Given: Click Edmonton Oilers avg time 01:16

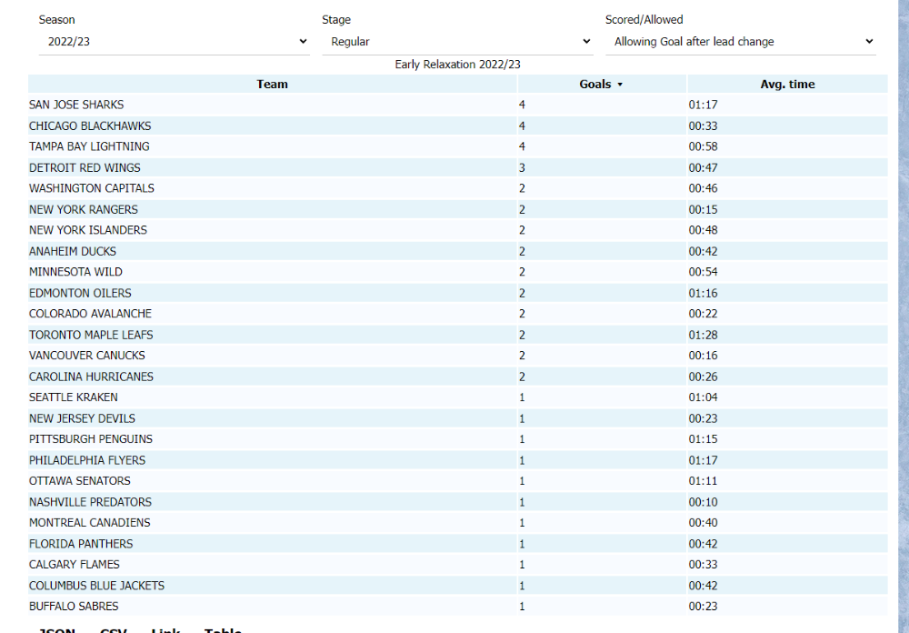Looking at the screenshot, I should [703, 293].
